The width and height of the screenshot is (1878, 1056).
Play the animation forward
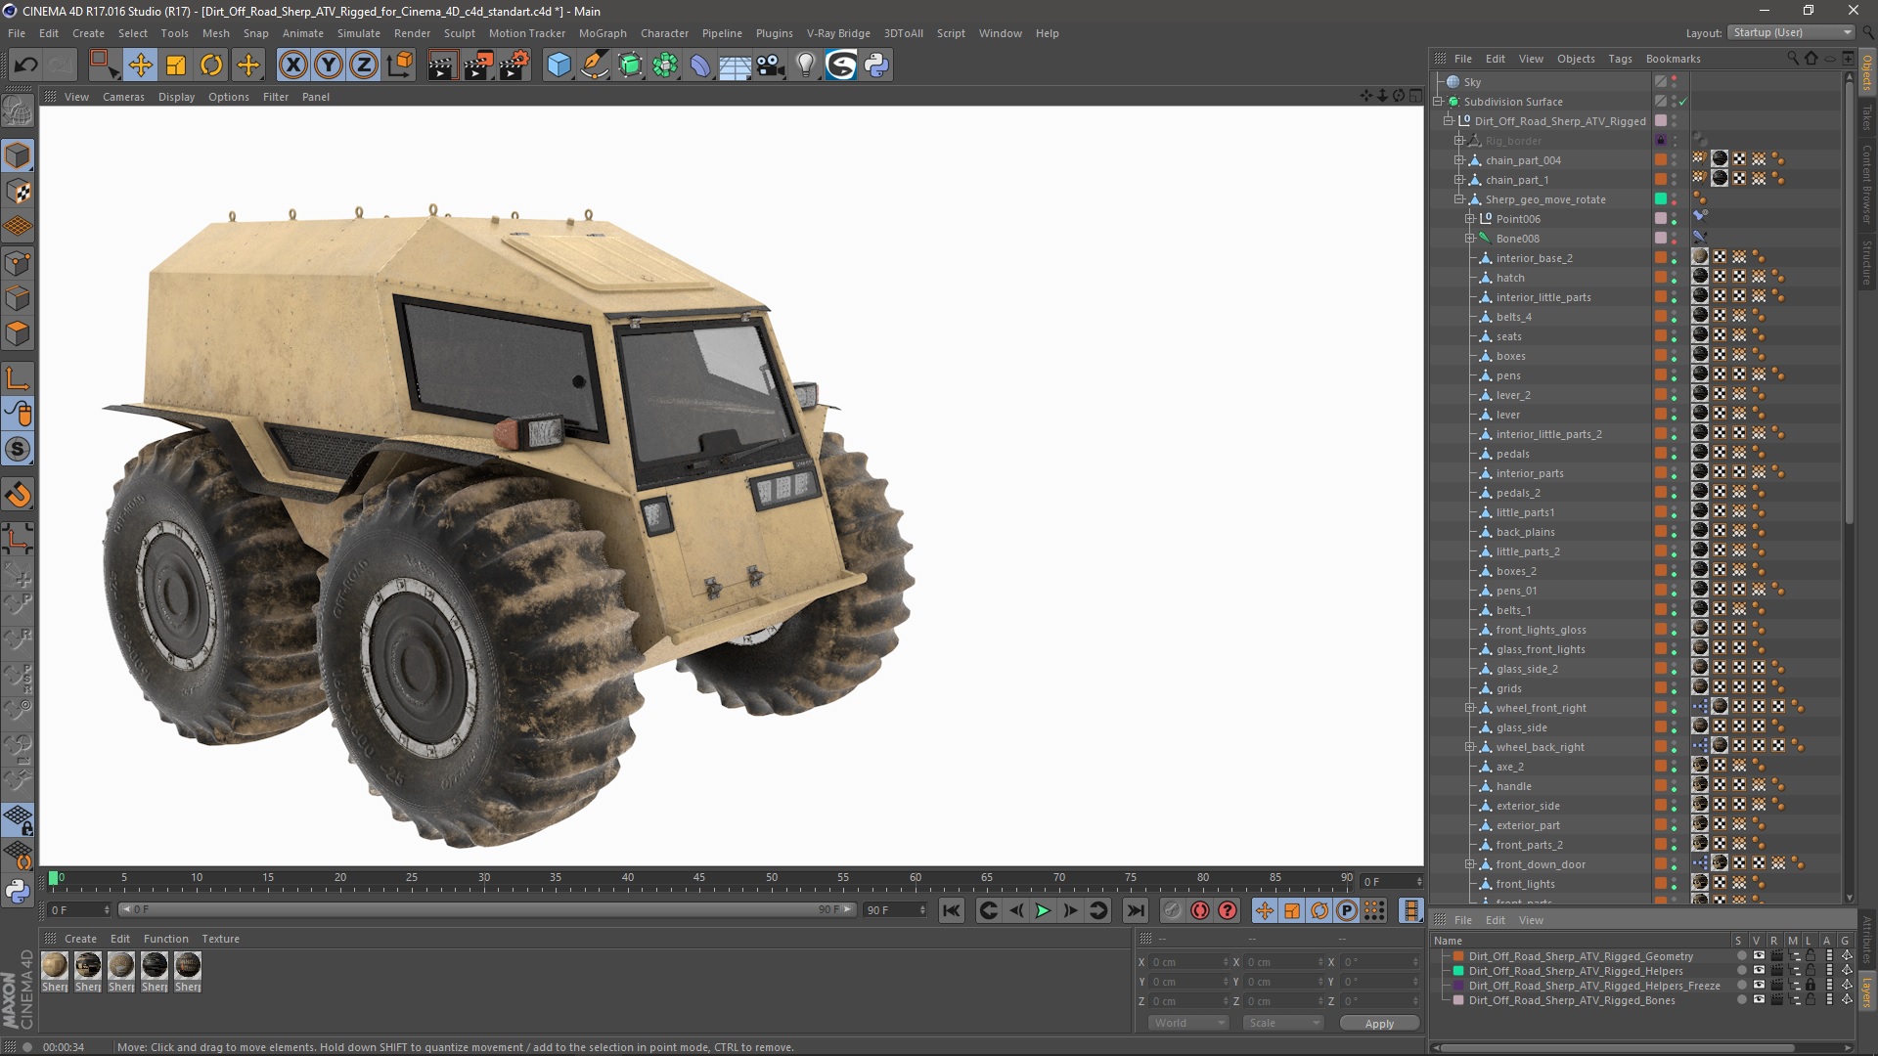click(1043, 911)
